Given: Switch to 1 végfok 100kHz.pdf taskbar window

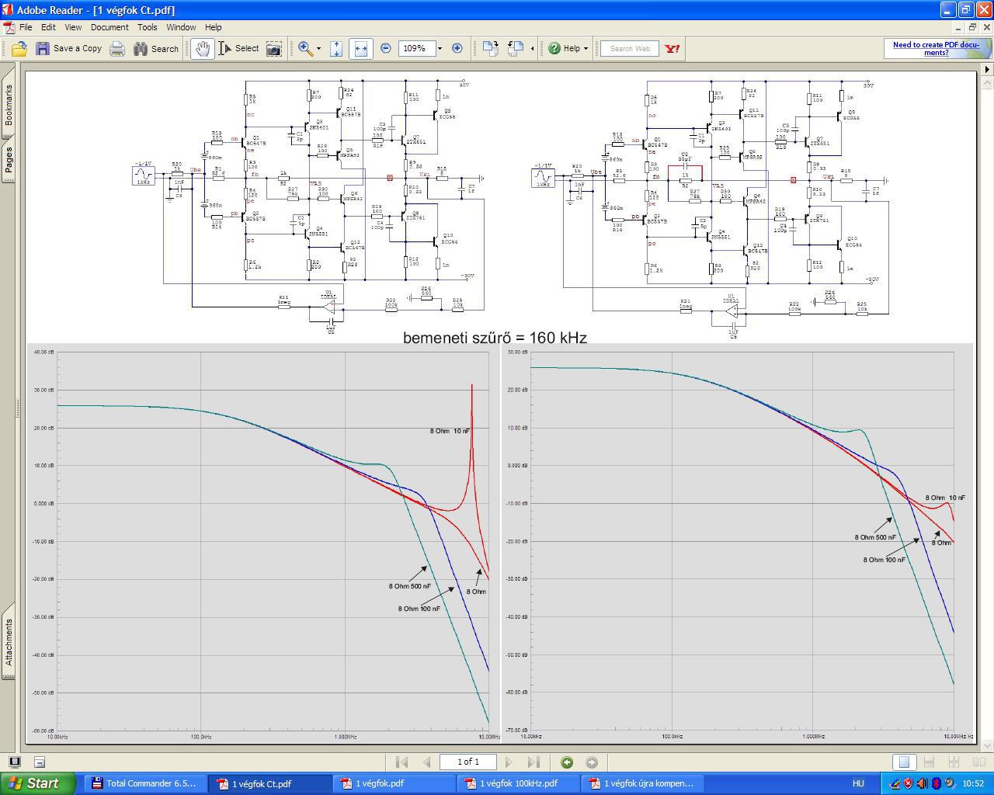Looking at the screenshot, I should (x=518, y=783).
